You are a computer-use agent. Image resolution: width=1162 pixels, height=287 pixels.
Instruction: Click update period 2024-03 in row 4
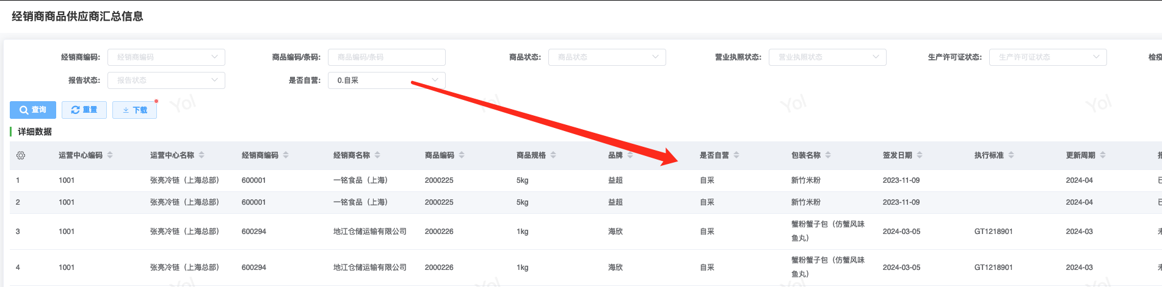coord(1080,268)
